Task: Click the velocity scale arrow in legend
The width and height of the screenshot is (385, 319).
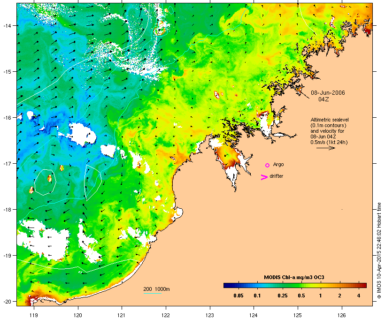Action: [326, 148]
